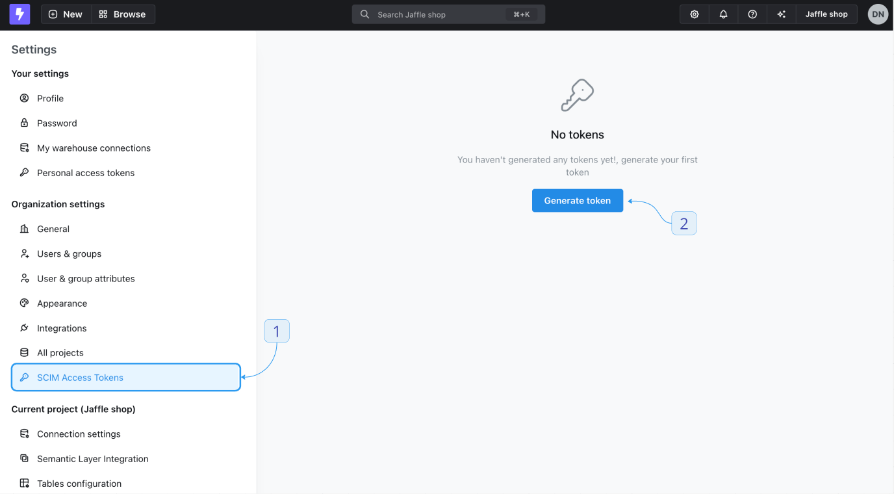The width and height of the screenshot is (894, 494).
Task: Click the Tables configuration grid icon
Action: (x=25, y=483)
